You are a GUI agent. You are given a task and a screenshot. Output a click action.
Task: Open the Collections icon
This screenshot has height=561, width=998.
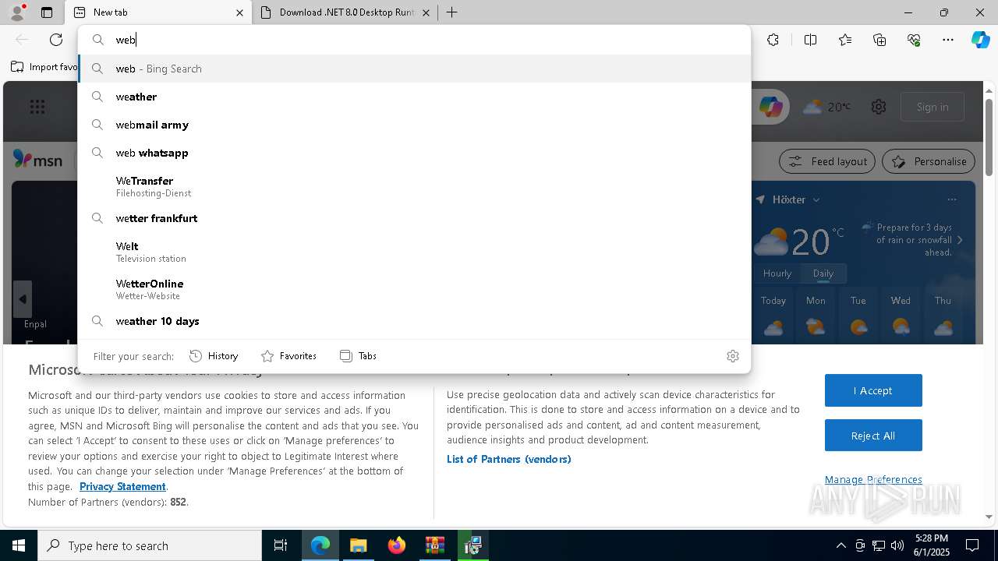[x=879, y=40]
